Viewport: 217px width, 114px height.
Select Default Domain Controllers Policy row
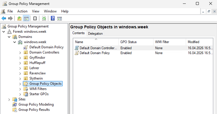coord(143,48)
